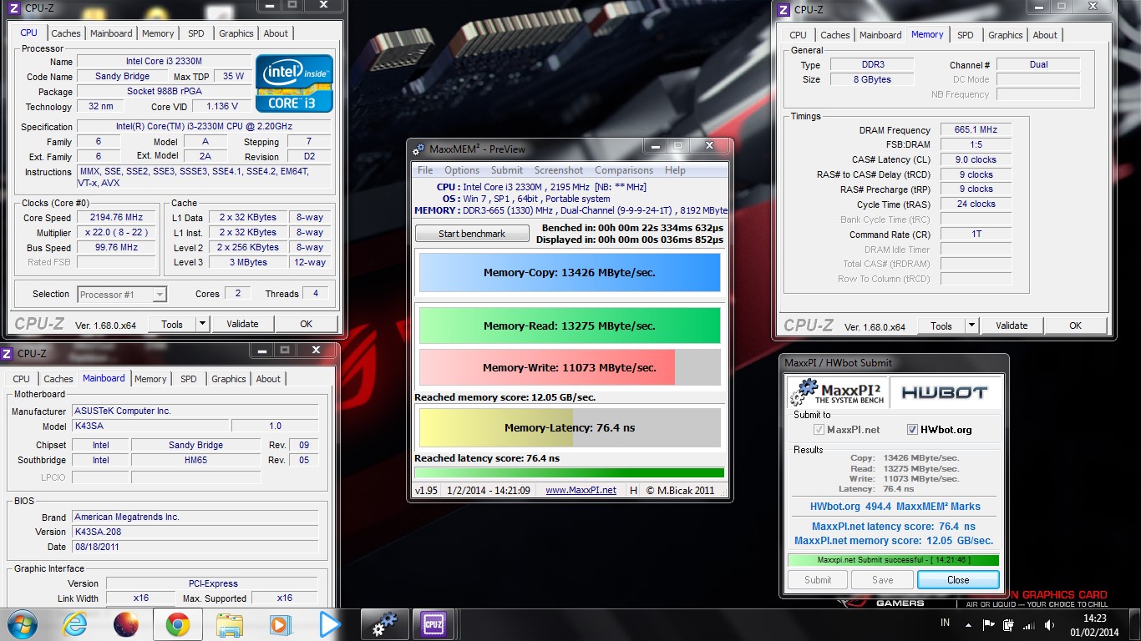Click Start benchmark button

[472, 234]
